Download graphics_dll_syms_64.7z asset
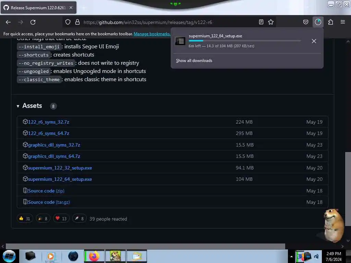Viewport: 351px width, 263px height. click(54, 156)
